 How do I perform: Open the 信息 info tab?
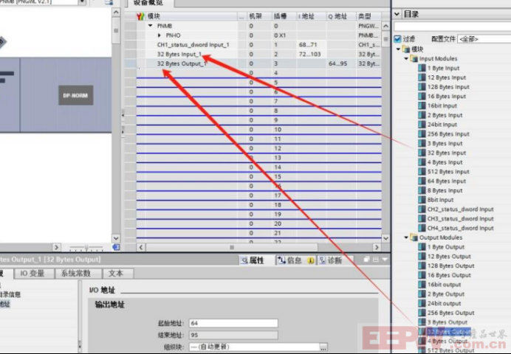click(x=295, y=260)
